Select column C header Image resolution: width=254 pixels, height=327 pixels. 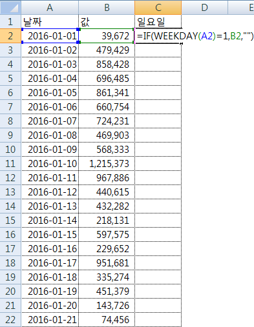click(x=158, y=7)
